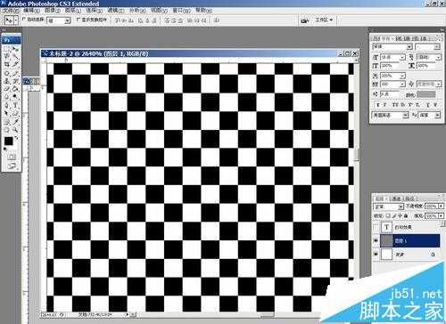Open the layer blend mode dropdown
The width and height of the screenshot is (446, 324).
click(x=388, y=207)
